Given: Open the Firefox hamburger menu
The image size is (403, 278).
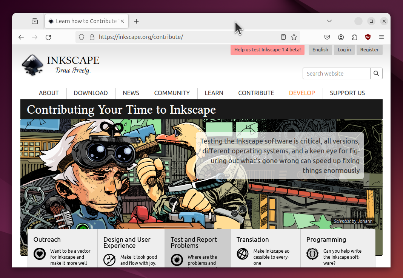Looking at the screenshot, I should coord(381,37).
